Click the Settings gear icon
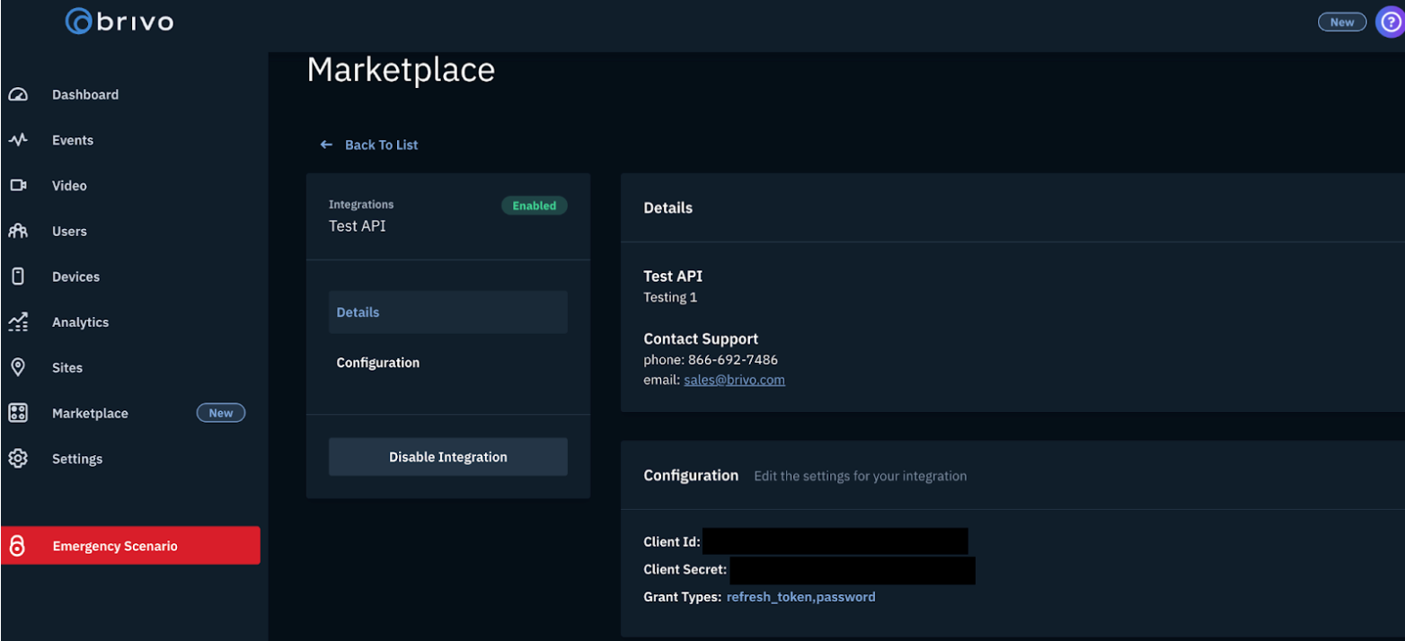The width and height of the screenshot is (1405, 641). point(18,458)
